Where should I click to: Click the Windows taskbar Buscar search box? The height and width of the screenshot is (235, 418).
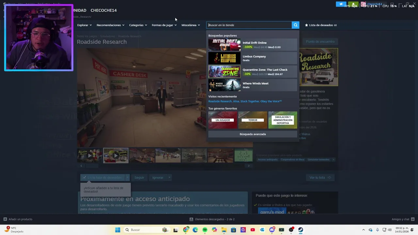[x=147, y=230]
